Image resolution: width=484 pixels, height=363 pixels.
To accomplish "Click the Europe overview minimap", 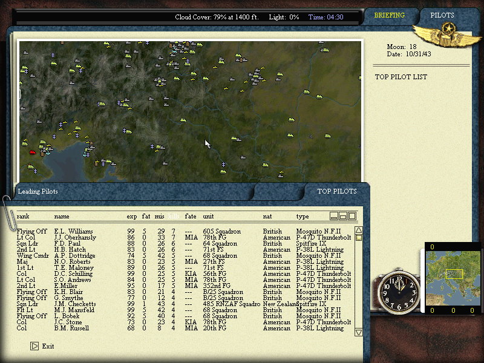I will click(x=453, y=278).
